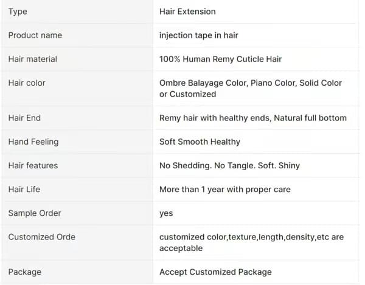The width and height of the screenshot is (365, 285).
Task: Select 'injection tape in hair' text
Action: point(199,35)
